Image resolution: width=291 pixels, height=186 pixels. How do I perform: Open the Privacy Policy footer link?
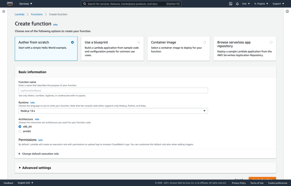[239, 183]
